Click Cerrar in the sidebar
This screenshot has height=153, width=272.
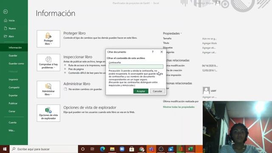[x=12, y=111]
